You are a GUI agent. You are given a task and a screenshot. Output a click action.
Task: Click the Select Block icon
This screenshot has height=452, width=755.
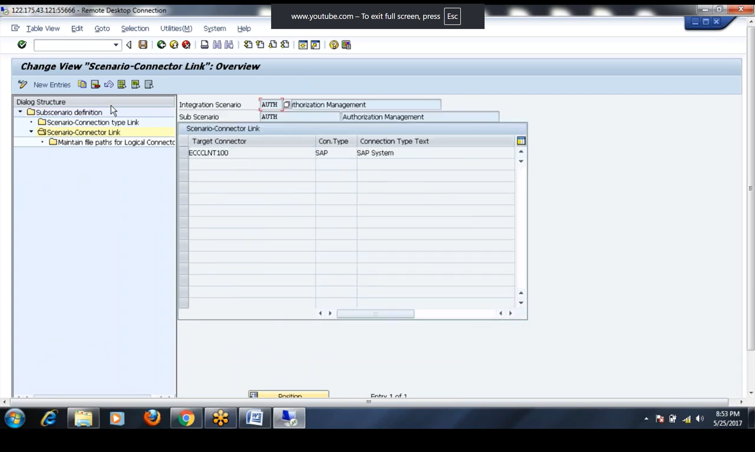(136, 84)
